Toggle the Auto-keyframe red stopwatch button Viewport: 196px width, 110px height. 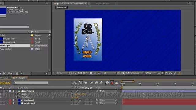(112, 83)
